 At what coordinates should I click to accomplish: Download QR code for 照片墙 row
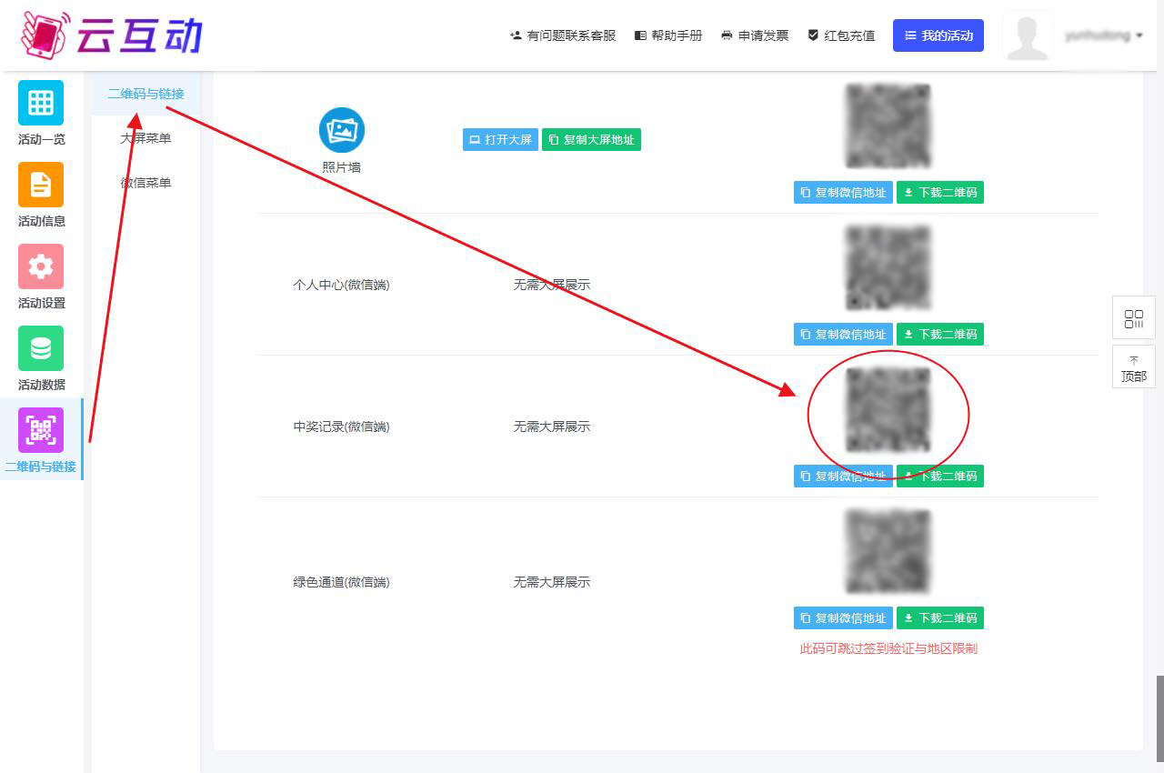[x=940, y=193]
